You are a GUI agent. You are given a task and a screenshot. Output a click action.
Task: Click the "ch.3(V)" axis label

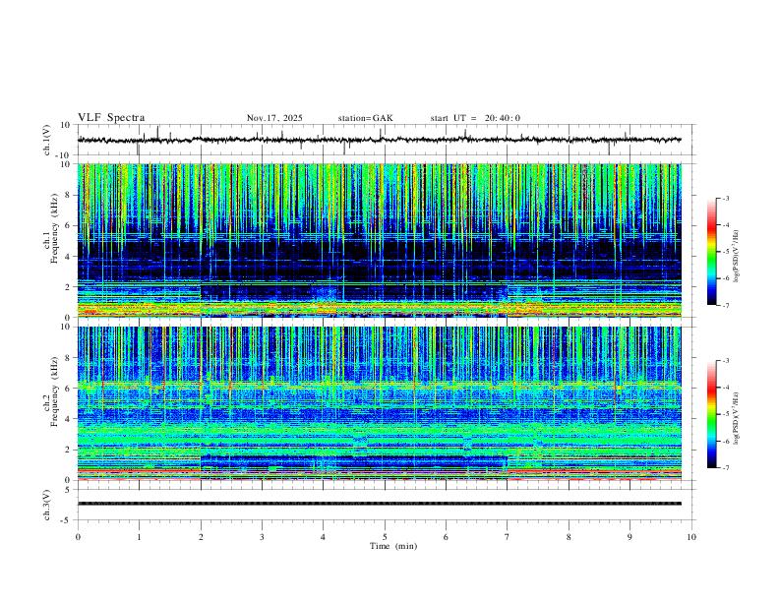[47, 505]
